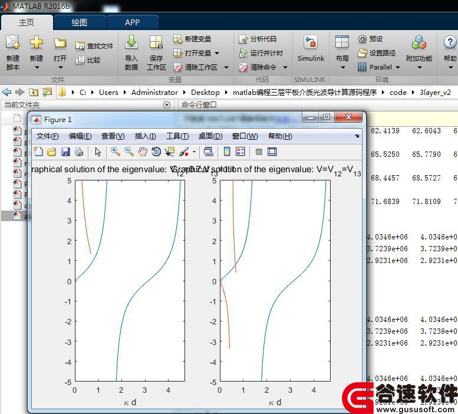Open Preferences (预设) gear
The width and height of the screenshot is (458, 414).
[x=370, y=39]
